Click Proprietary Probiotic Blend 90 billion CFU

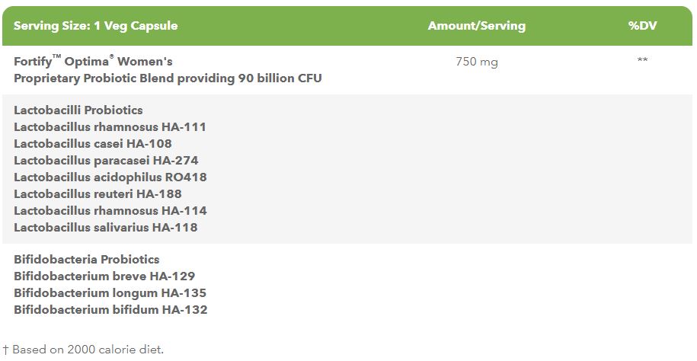point(168,78)
